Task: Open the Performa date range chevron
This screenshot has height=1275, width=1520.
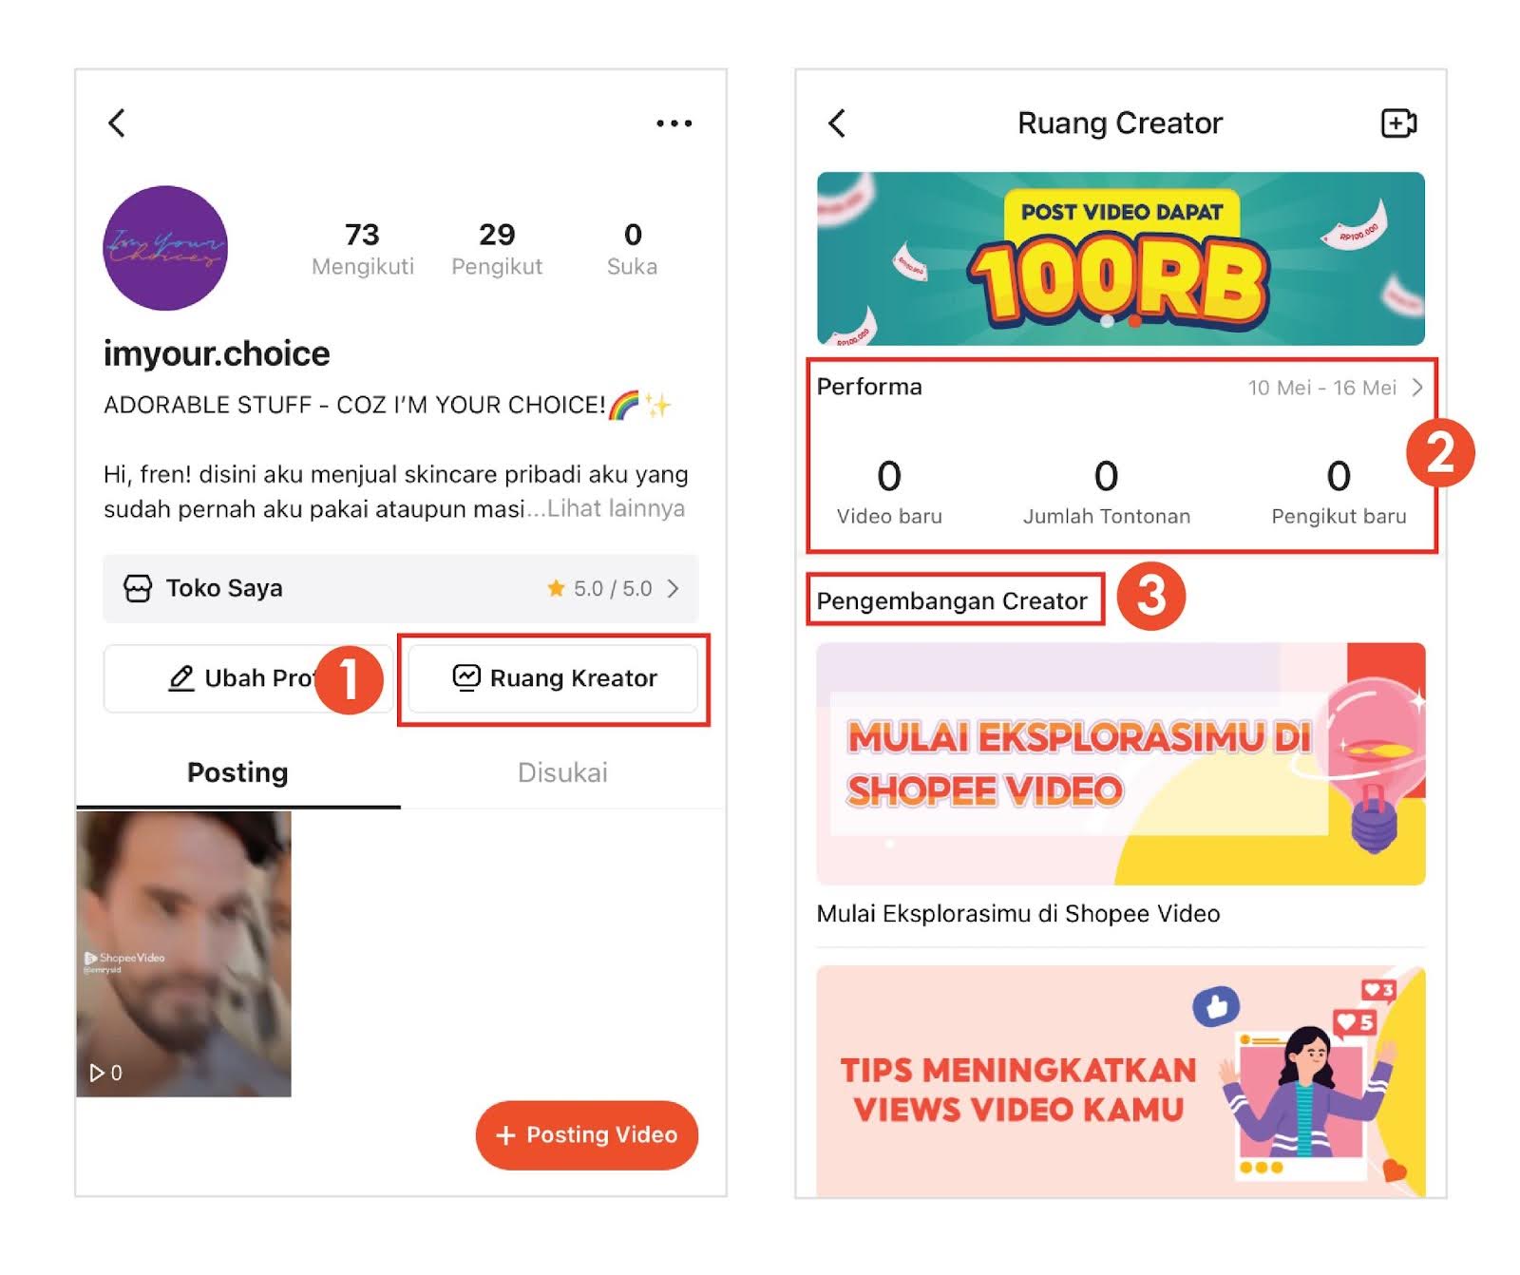Action: point(1415,387)
